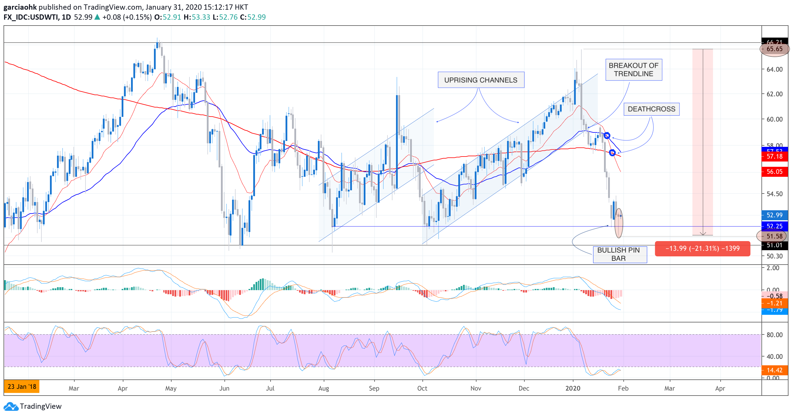Screen dimensions: 792x417
Task: Click the 51.58 oval price marker
Action: (772, 236)
